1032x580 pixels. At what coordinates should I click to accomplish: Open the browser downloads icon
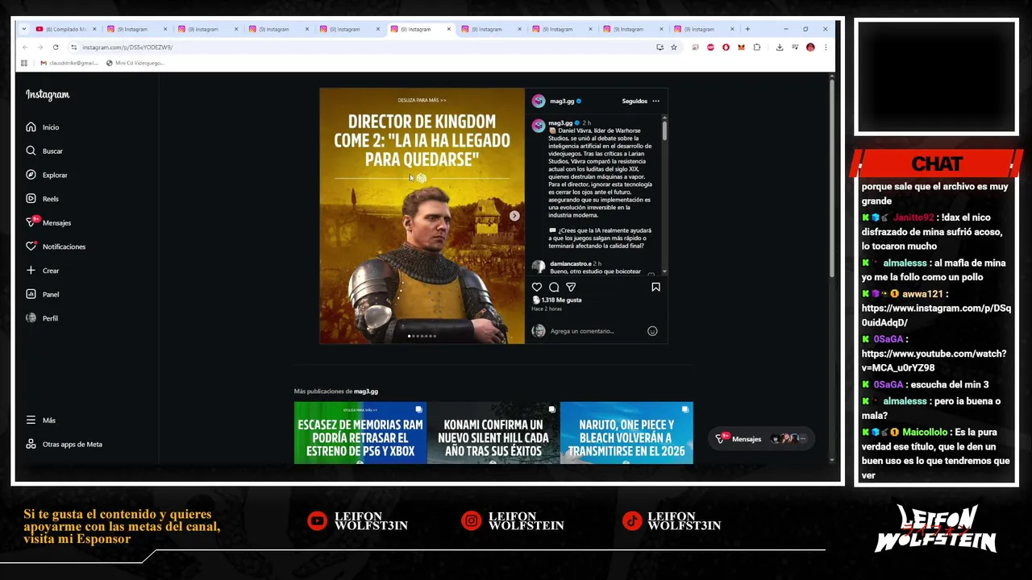780,48
